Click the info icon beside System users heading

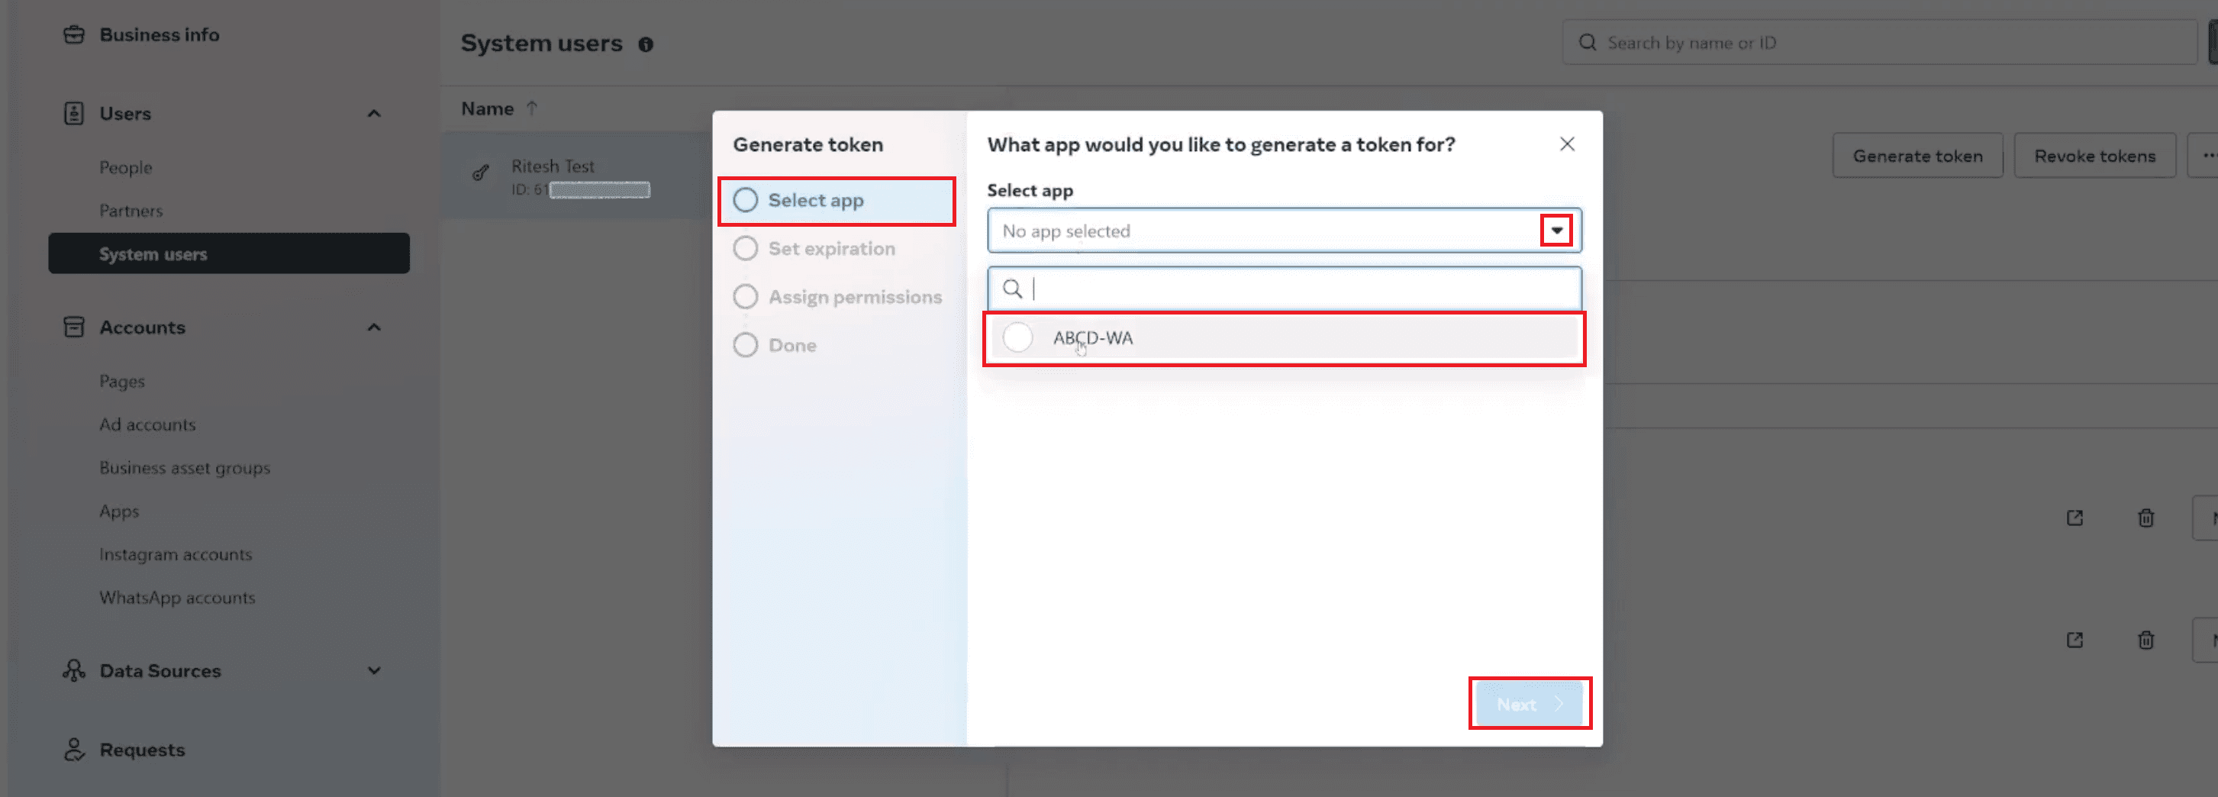646,44
